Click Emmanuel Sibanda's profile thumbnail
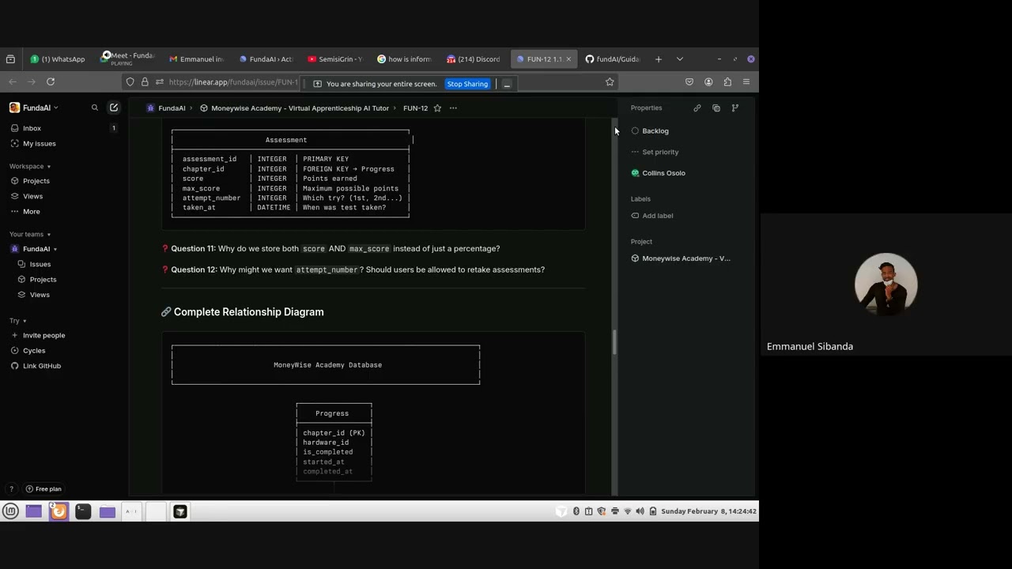The image size is (1012, 569). pyautogui.click(x=886, y=284)
